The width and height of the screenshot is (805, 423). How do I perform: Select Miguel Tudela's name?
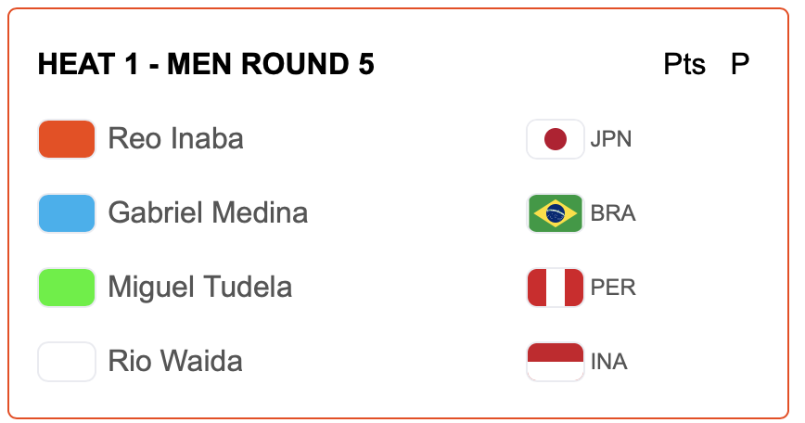[199, 288]
